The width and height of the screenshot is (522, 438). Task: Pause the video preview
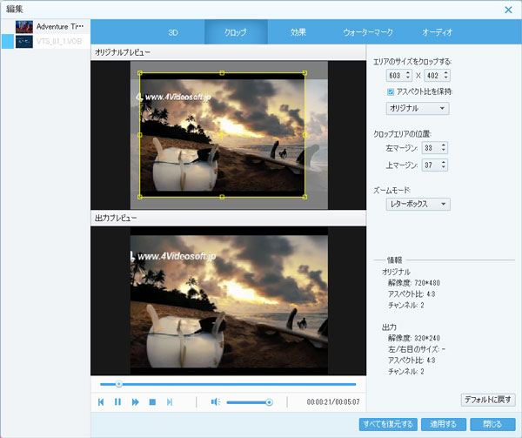117,401
